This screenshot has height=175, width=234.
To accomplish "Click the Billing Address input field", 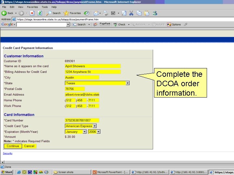I will click(93, 72).
